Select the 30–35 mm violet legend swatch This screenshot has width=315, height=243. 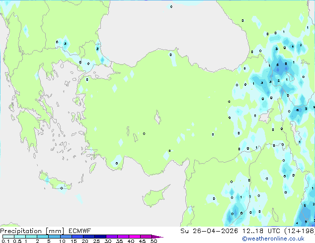point(112,237)
